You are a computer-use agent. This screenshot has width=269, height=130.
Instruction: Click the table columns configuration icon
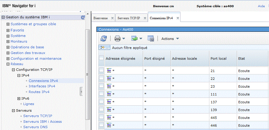pyautogui.click(x=151, y=38)
